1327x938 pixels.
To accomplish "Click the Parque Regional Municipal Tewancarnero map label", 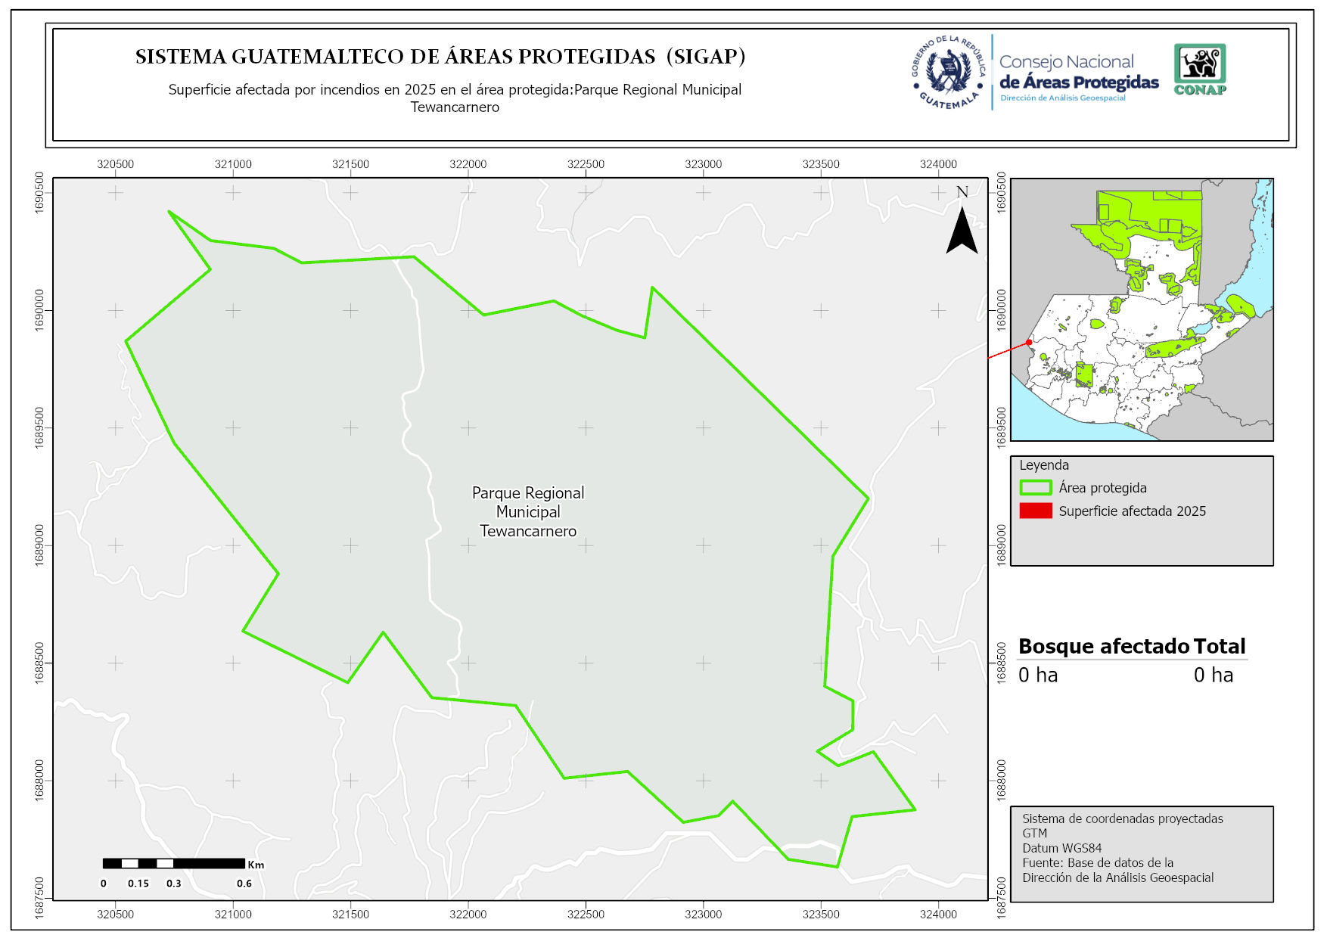I will [528, 512].
